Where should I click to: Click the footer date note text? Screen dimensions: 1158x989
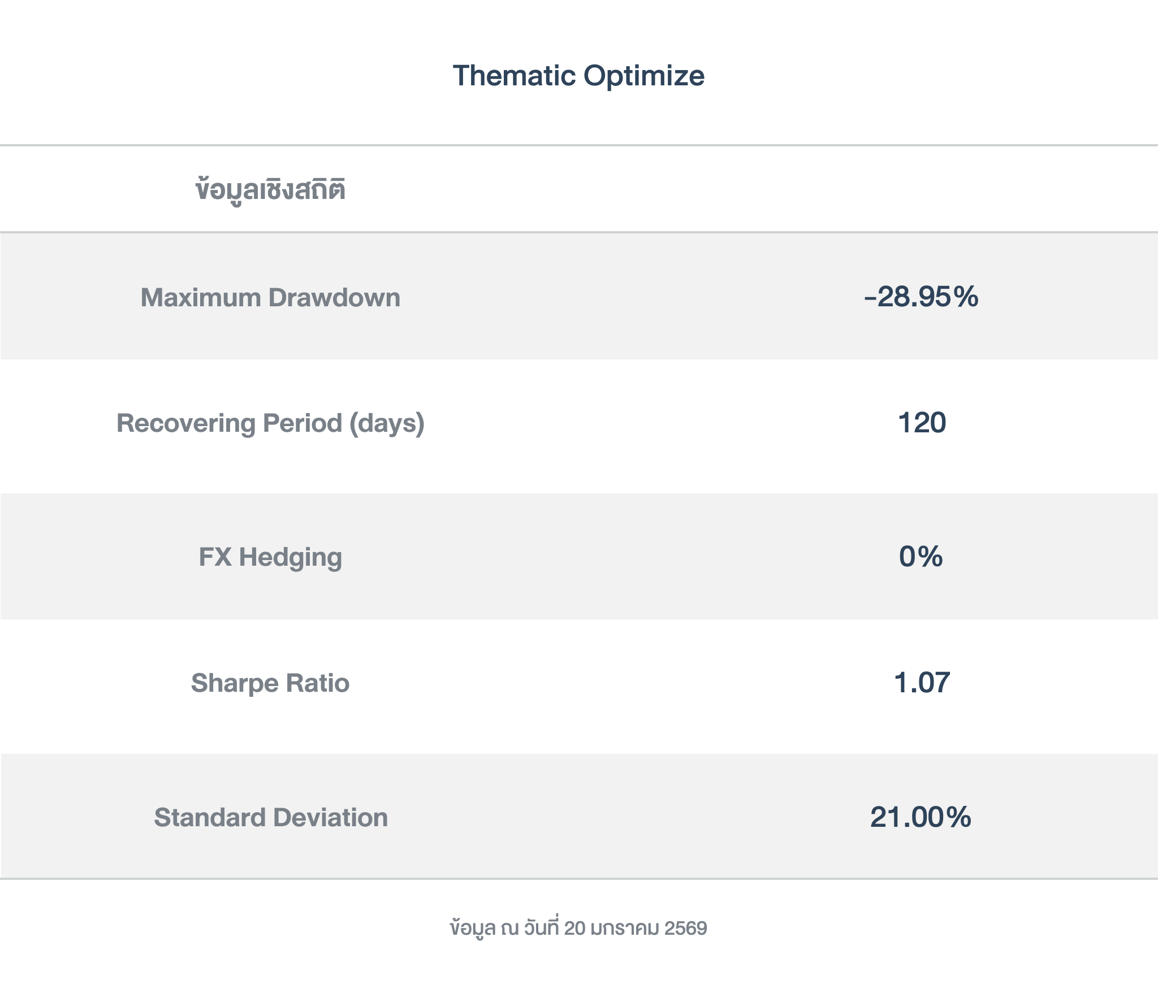pyautogui.click(x=578, y=928)
